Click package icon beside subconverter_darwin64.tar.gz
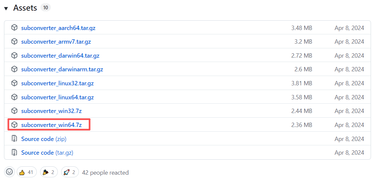Image resolution: width=373 pixels, height=183 pixels. click(14, 56)
